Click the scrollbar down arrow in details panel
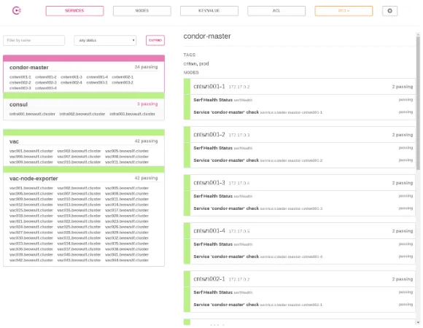This screenshot has width=423, height=328. click(x=418, y=322)
